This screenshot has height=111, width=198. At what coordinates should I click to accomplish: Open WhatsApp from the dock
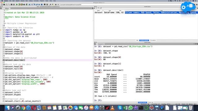pyautogui.click(x=131, y=108)
